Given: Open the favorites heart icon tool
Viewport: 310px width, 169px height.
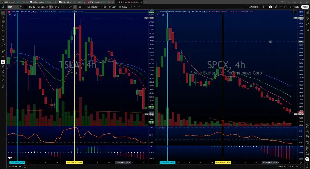Looking at the screenshot, I should click(3, 45).
